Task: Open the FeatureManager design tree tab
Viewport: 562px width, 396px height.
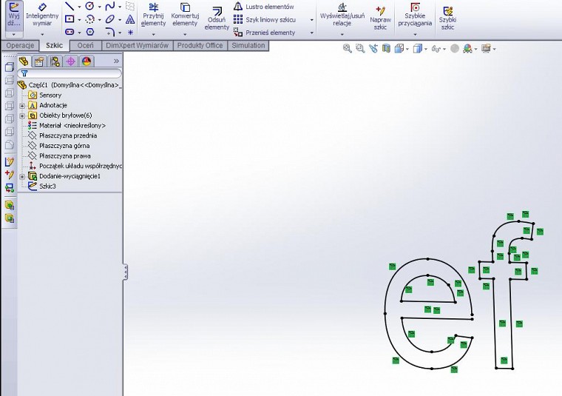Action: [24, 61]
